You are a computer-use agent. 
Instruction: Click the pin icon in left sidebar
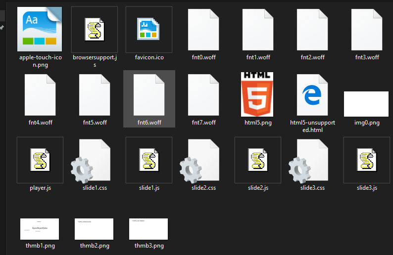coord(2,28)
